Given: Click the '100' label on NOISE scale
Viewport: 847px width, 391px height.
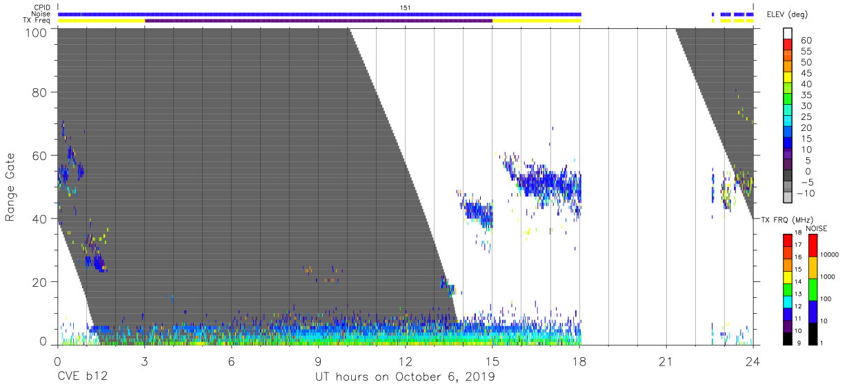Looking at the screenshot, I should [x=826, y=299].
